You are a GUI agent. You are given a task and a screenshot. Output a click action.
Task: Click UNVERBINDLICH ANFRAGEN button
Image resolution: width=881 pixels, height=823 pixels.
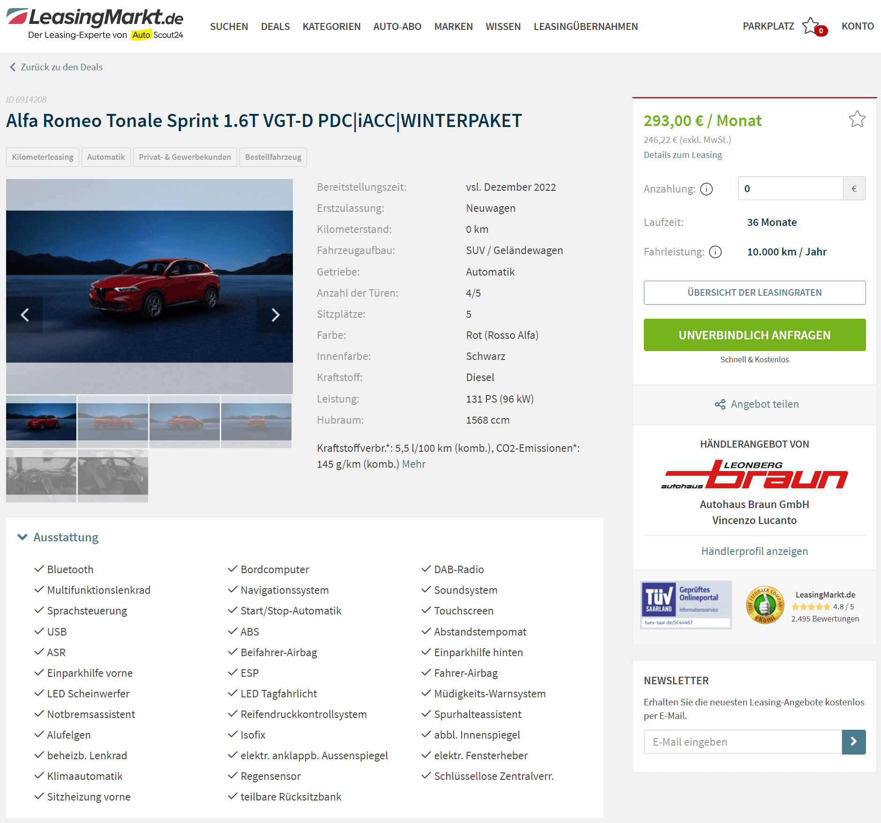point(754,335)
